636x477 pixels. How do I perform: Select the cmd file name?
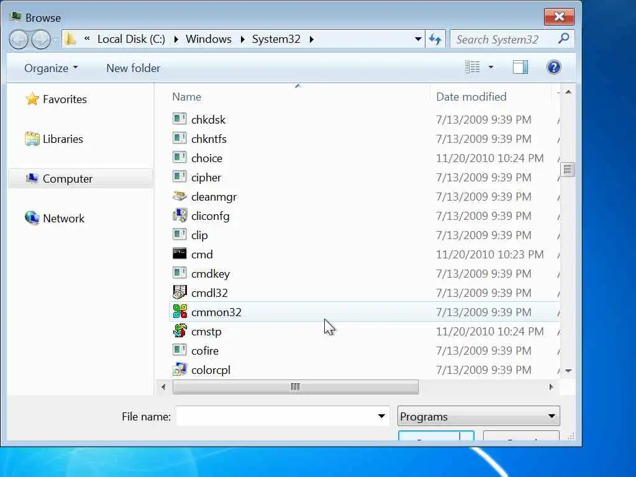(202, 254)
